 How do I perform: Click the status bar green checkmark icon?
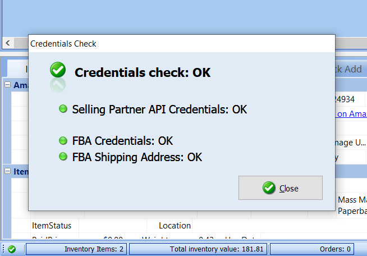[12, 249]
